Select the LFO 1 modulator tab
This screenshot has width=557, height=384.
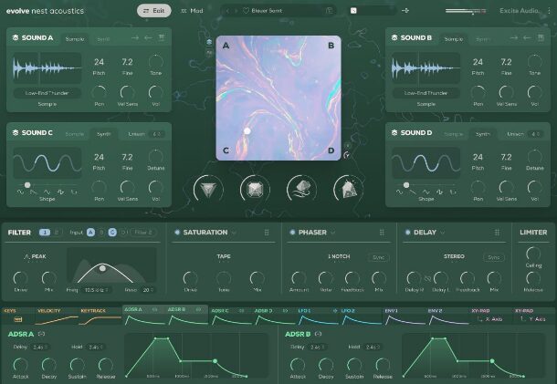coord(317,316)
